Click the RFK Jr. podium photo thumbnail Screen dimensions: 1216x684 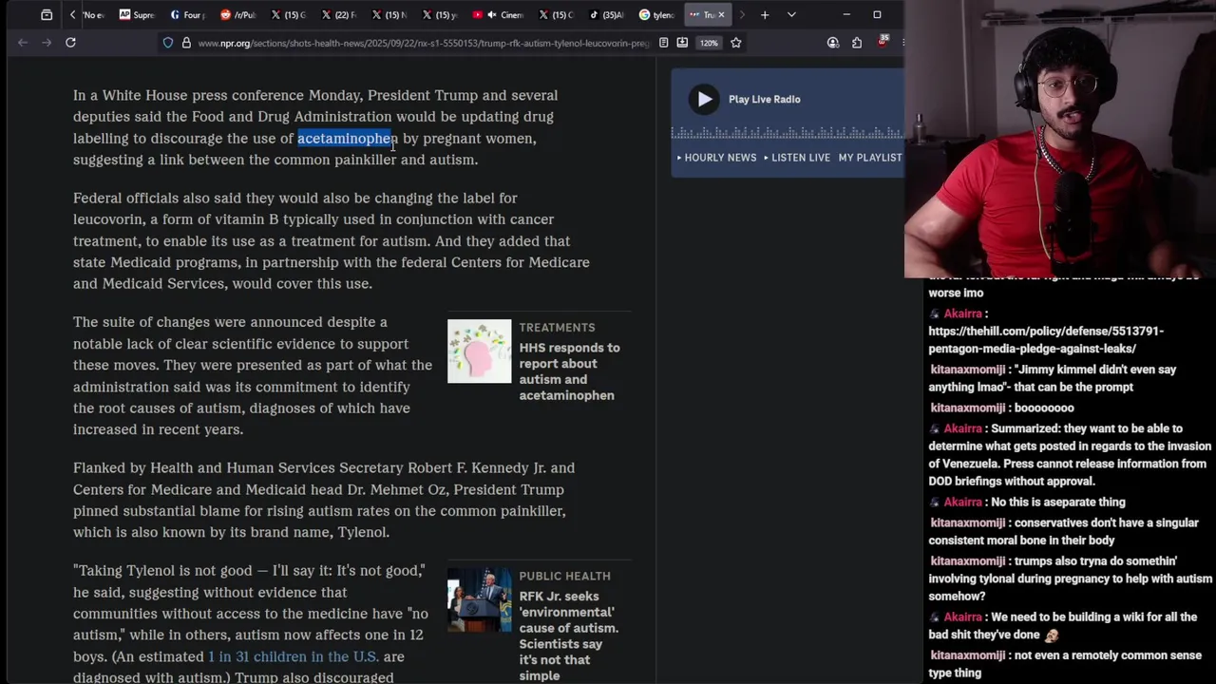point(479,600)
